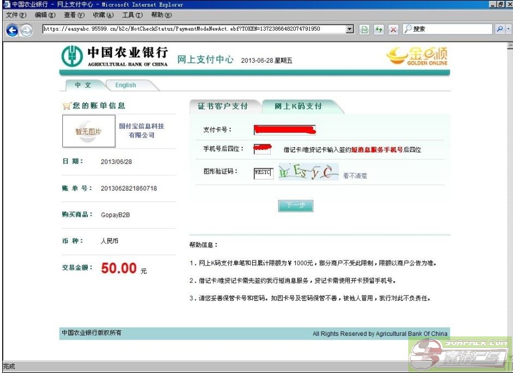
Task: Click the Internet Explorer icon in title bar
Action: pyautogui.click(x=6, y=4)
